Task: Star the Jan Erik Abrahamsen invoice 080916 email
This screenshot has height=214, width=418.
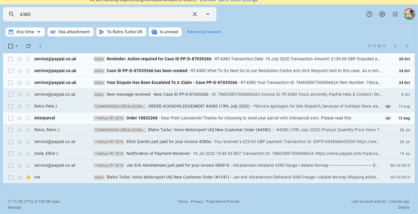Action: [19, 166]
